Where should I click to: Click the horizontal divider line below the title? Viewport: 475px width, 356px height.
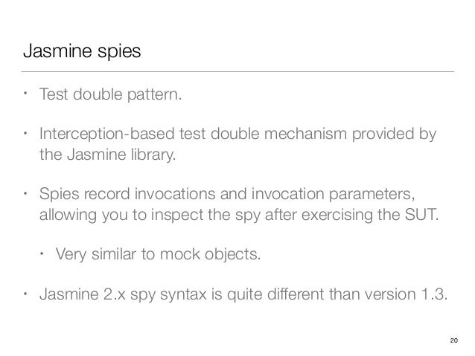pyautogui.click(x=238, y=71)
